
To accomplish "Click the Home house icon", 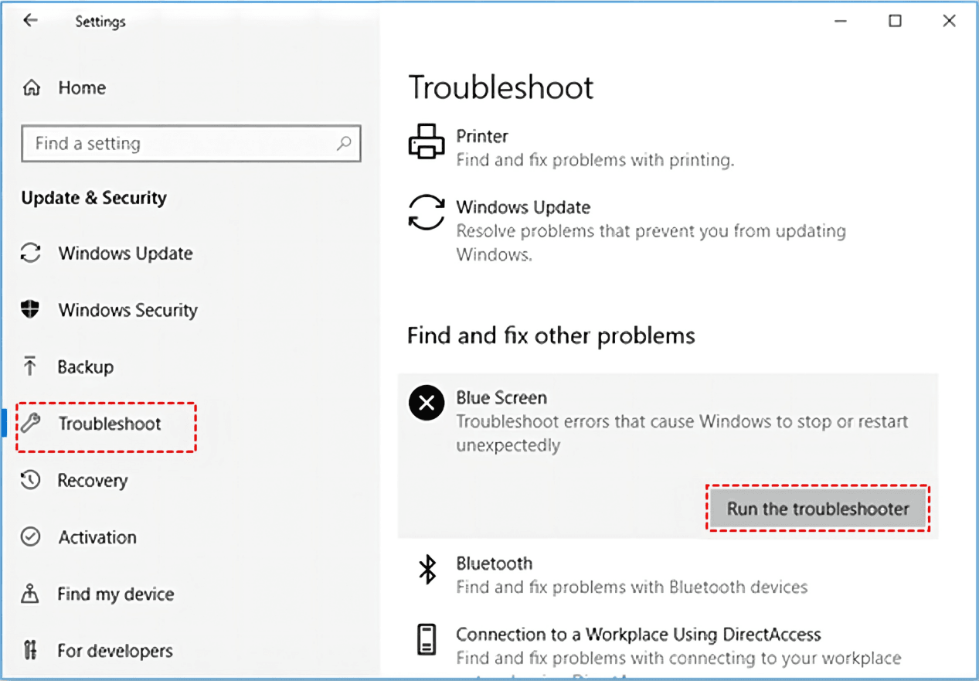I will [32, 87].
